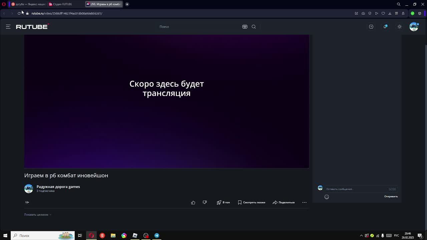
Task: Focus the RUTUBE search field "Поиск"
Action: [x=198, y=27]
